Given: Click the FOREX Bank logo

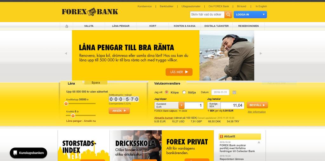Looking at the screenshot, I should 90,12.
